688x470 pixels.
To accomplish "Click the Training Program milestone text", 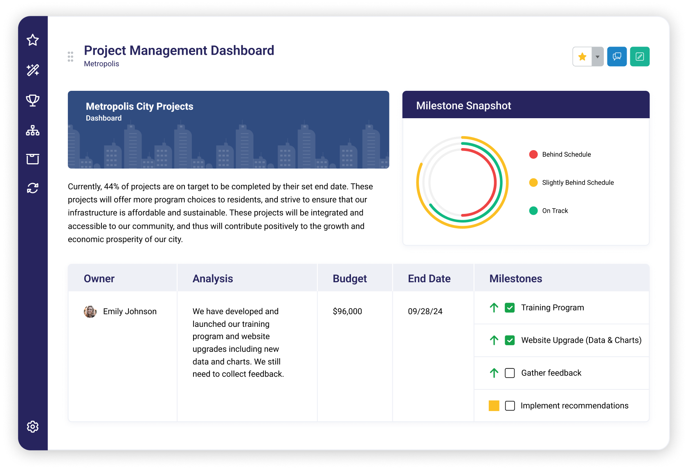I will (552, 308).
